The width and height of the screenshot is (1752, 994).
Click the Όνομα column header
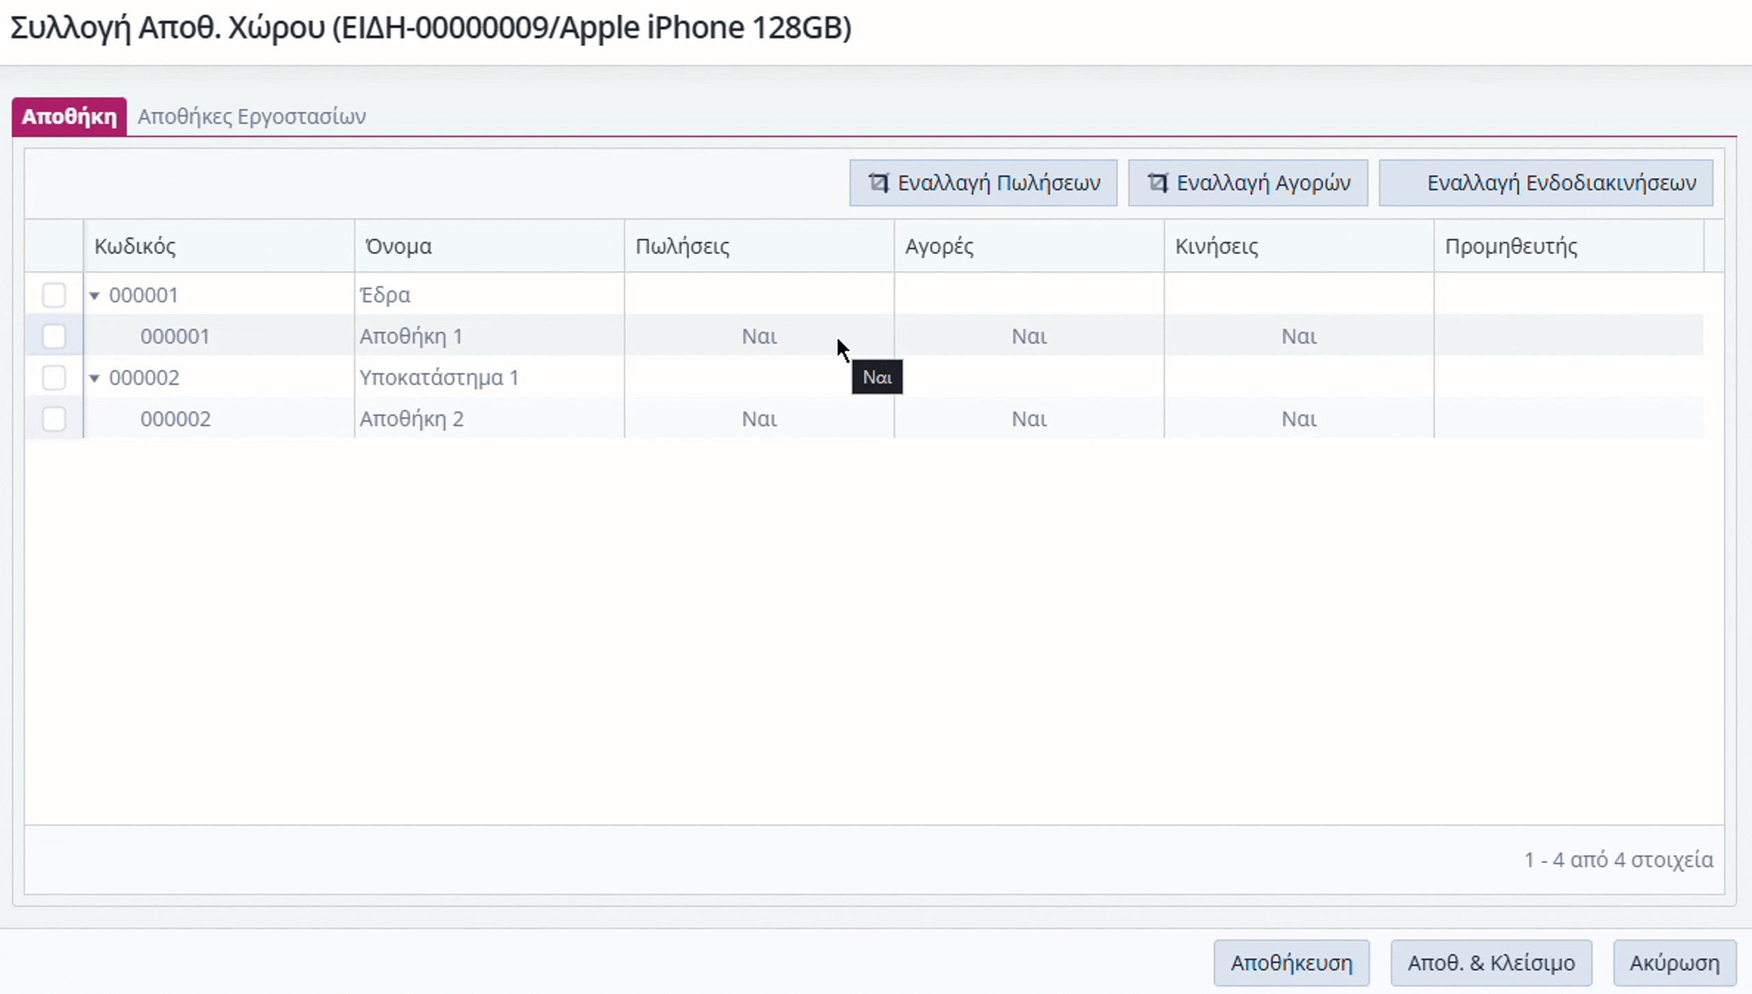398,246
